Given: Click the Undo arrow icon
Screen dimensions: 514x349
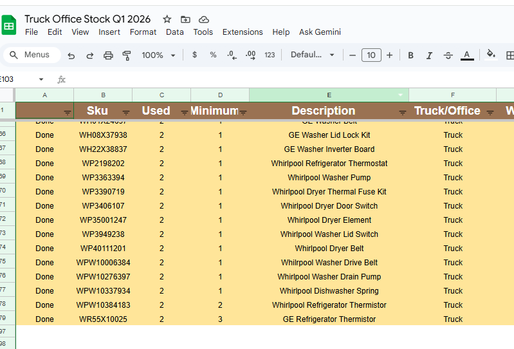Looking at the screenshot, I should tap(71, 55).
